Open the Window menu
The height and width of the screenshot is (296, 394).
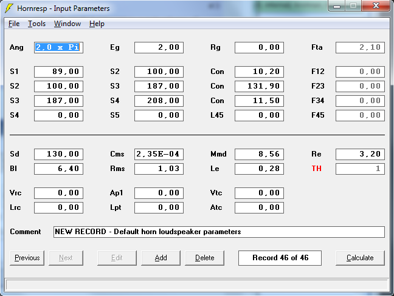tap(67, 24)
